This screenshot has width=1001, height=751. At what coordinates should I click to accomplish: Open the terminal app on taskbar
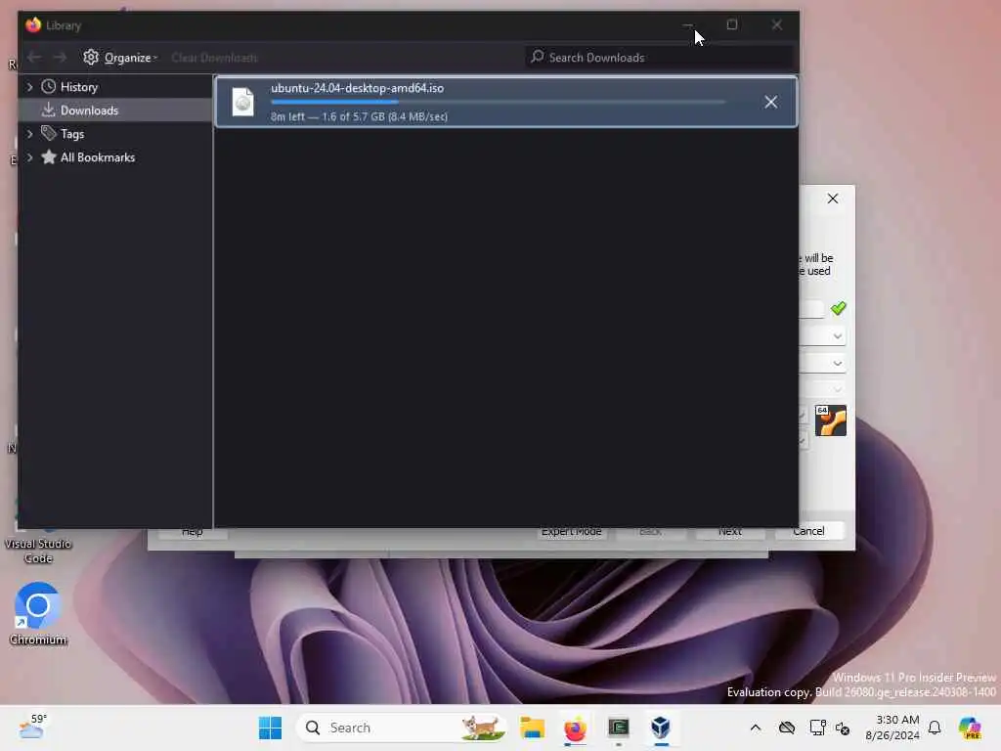click(x=618, y=728)
